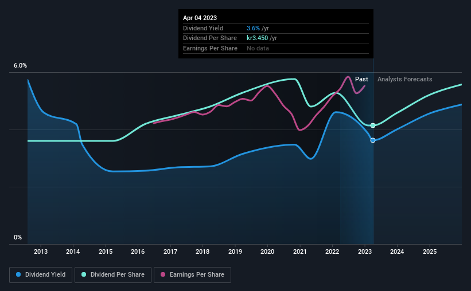Screen dimensions: 471x291
Task: Click the 2015 x-axis label
Action: [x=106, y=251]
